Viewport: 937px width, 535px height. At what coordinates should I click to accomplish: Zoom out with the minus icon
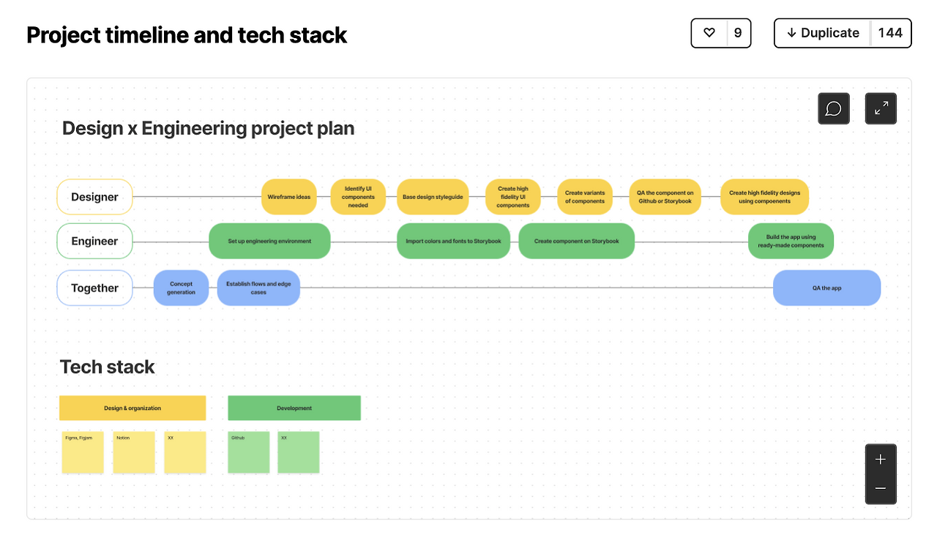pyautogui.click(x=881, y=488)
